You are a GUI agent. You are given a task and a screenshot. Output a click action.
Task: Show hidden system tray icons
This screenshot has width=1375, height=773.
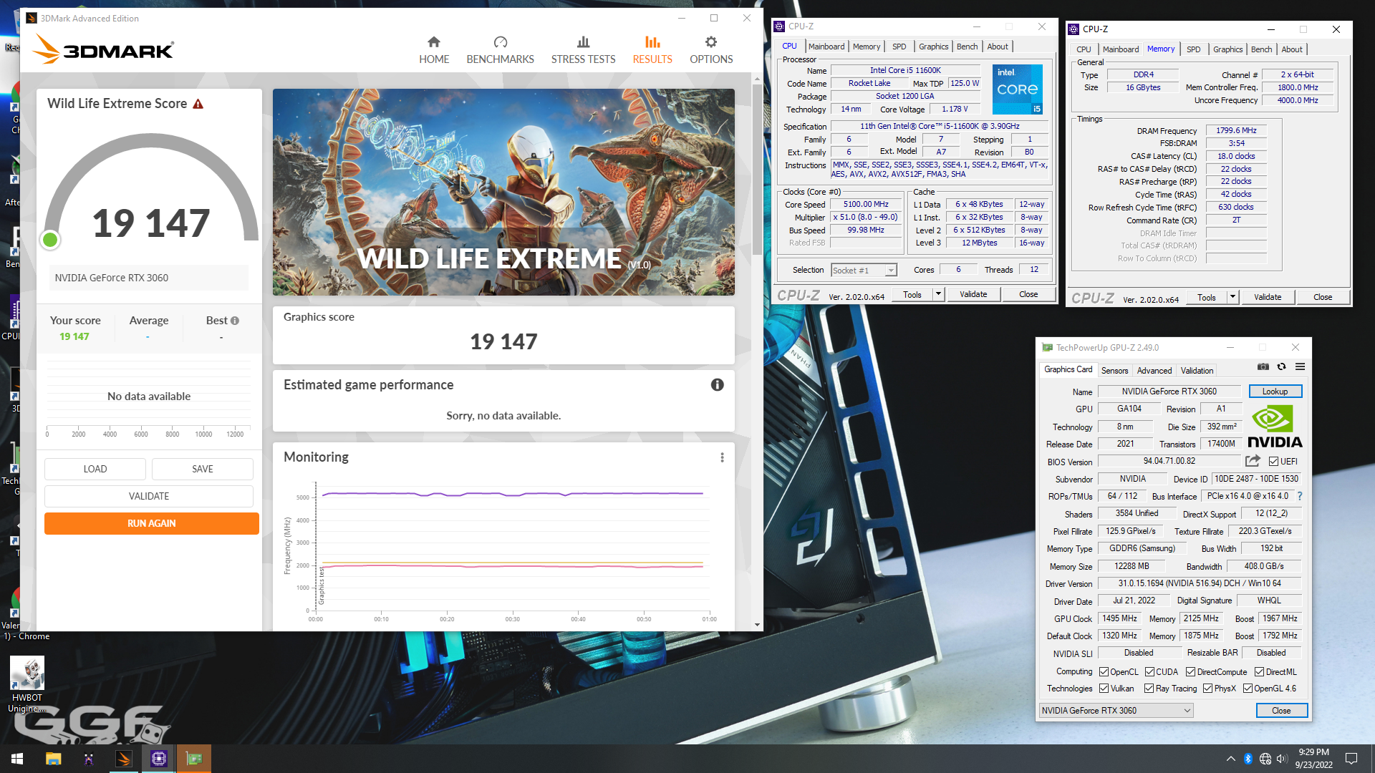tap(1230, 759)
